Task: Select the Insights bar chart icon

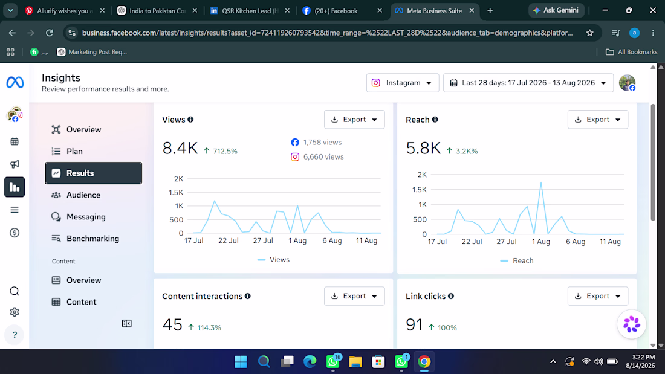Action: [x=15, y=187]
